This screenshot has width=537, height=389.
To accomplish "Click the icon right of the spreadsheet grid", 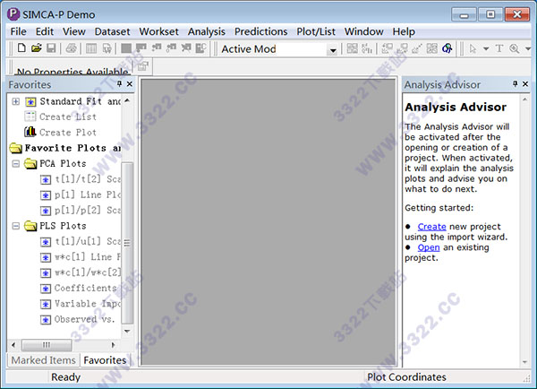I will [x=107, y=48].
